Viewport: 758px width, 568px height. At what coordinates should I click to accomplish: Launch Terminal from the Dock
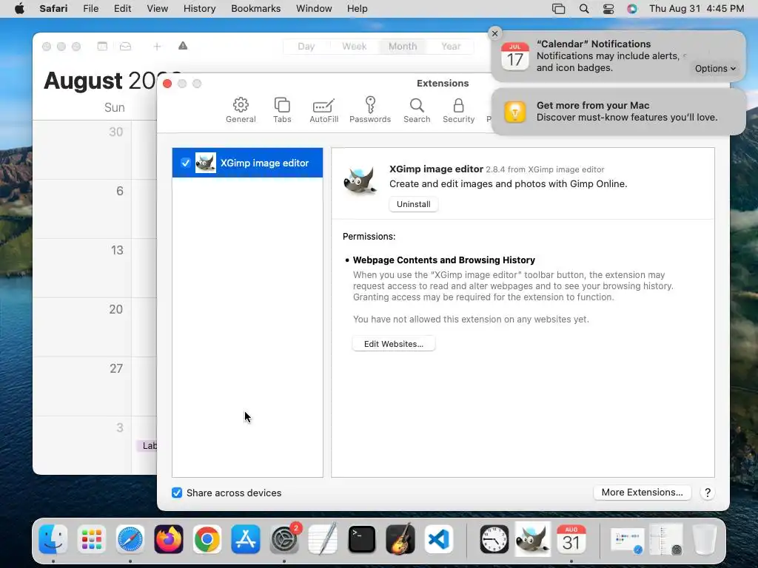[361, 539]
